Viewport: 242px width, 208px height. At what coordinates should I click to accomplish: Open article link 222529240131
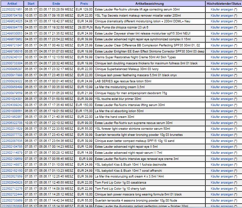(x=12, y=57)
